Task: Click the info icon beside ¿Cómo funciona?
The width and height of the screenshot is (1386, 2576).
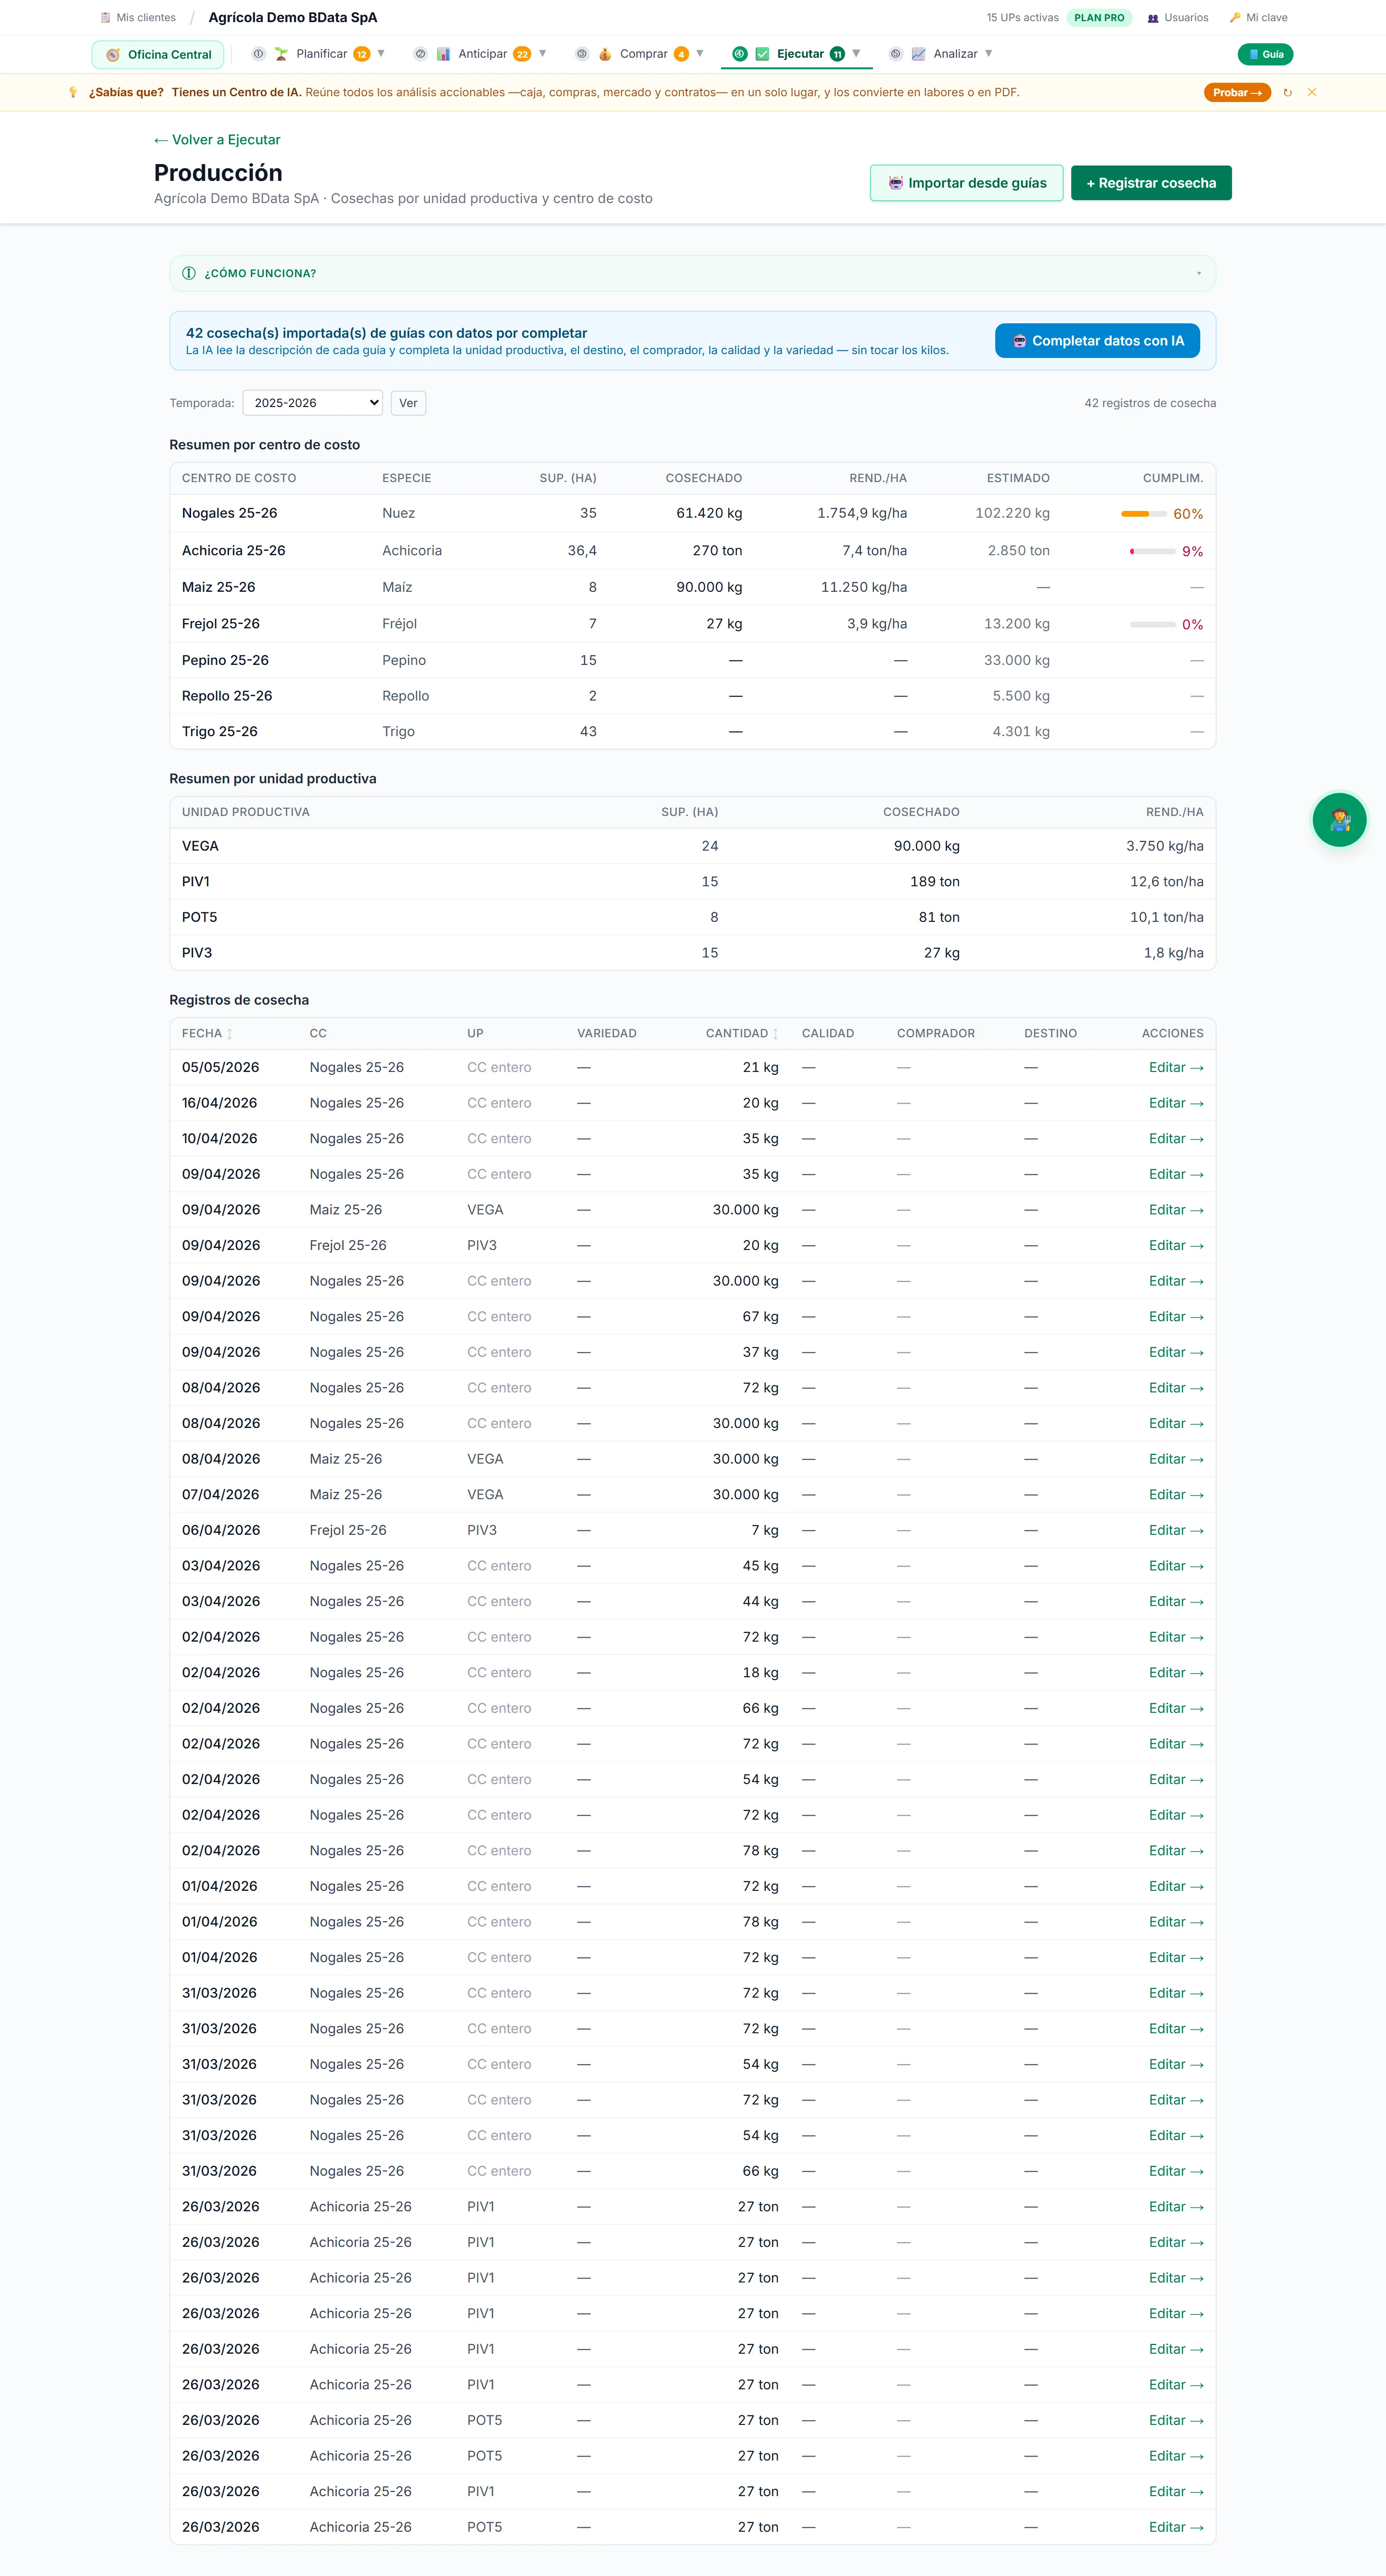Action: 189,273
